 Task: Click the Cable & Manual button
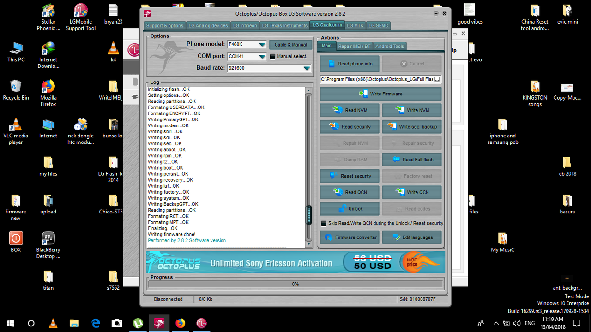290,45
